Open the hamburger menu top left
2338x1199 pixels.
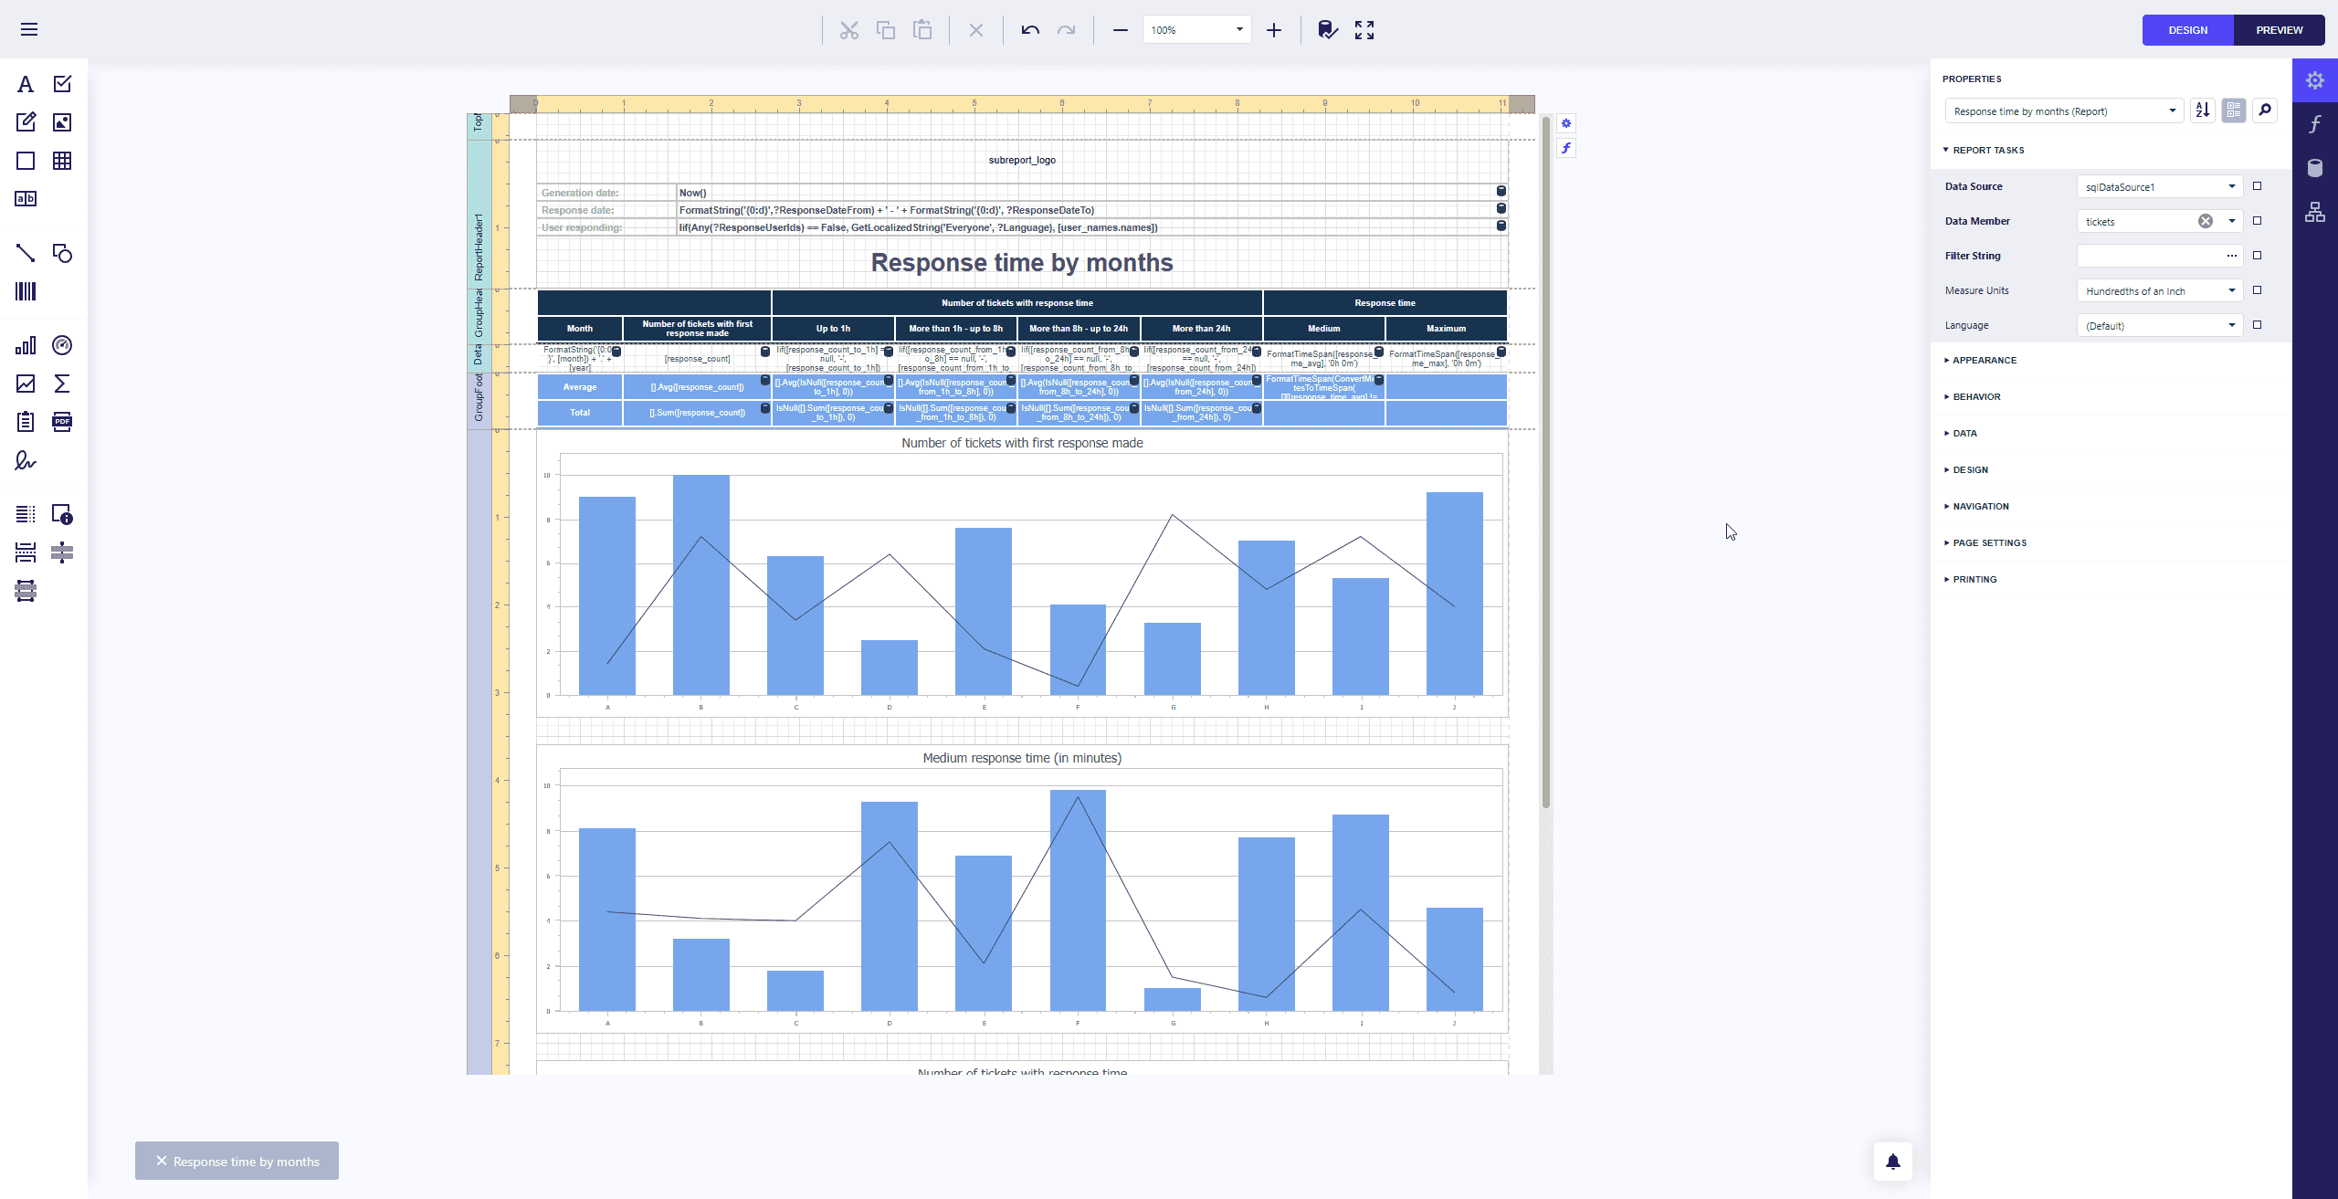point(28,29)
